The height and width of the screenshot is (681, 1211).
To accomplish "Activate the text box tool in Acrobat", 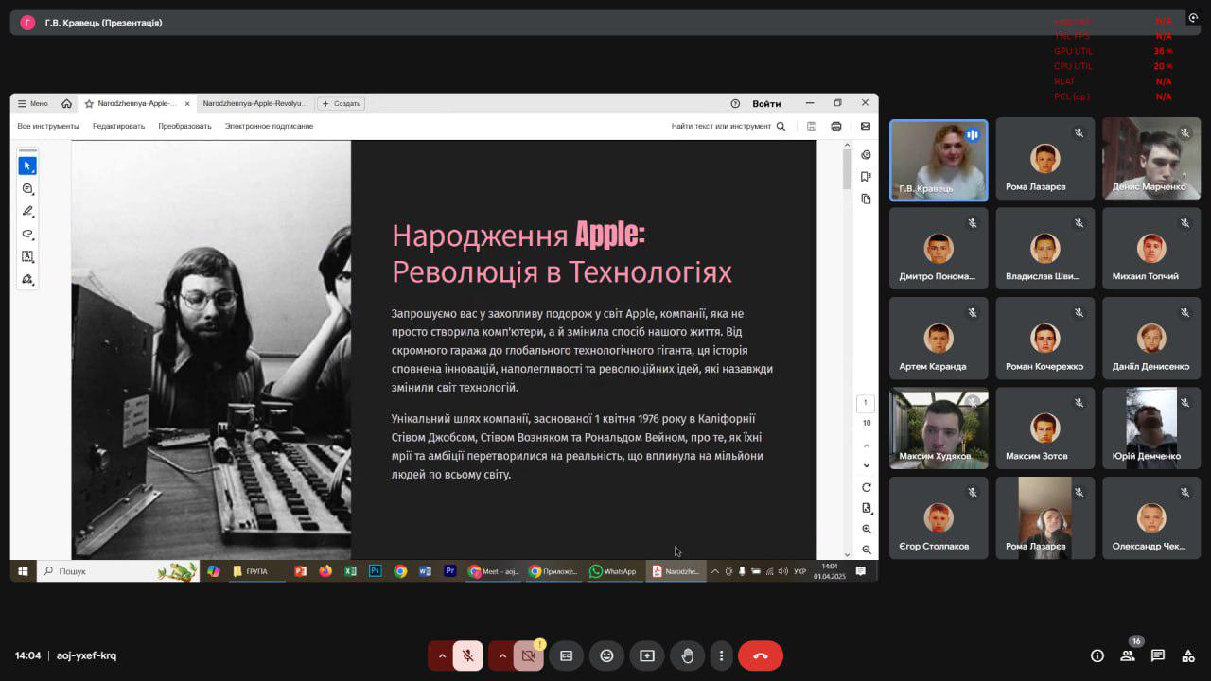I will [x=27, y=256].
